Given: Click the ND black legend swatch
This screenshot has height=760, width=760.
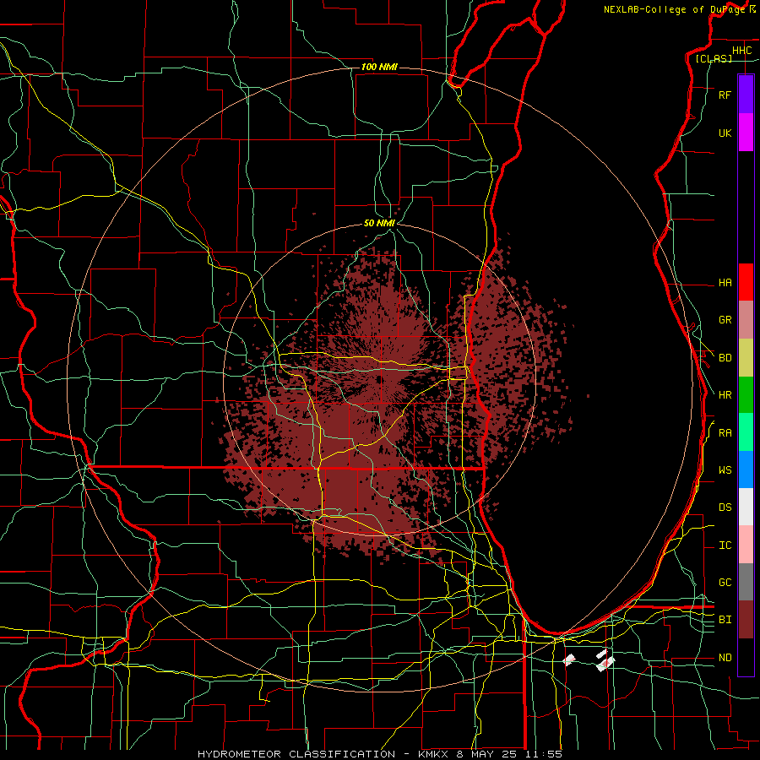Looking at the screenshot, I should (746, 657).
